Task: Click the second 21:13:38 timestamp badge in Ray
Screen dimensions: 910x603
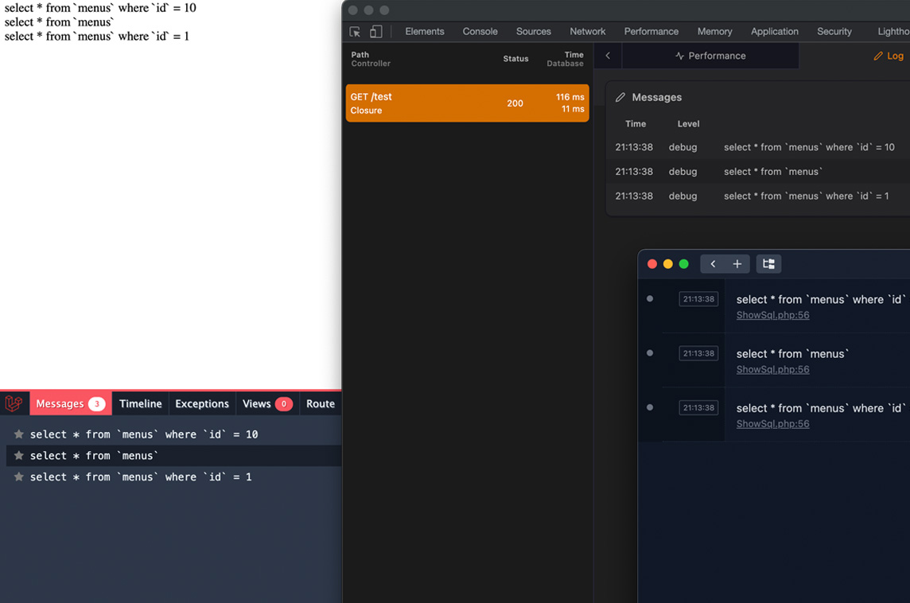Action: point(698,353)
